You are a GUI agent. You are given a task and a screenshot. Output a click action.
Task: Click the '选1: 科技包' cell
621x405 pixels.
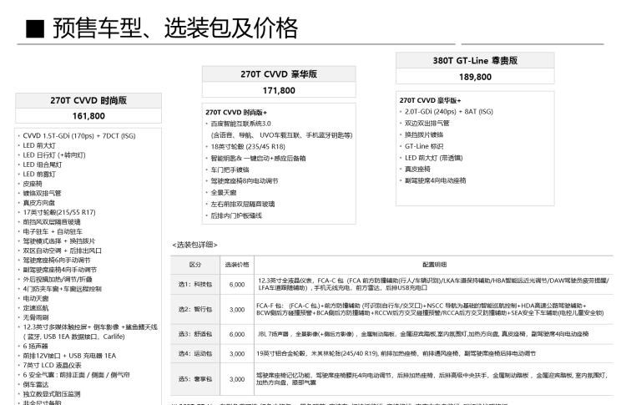click(x=194, y=285)
